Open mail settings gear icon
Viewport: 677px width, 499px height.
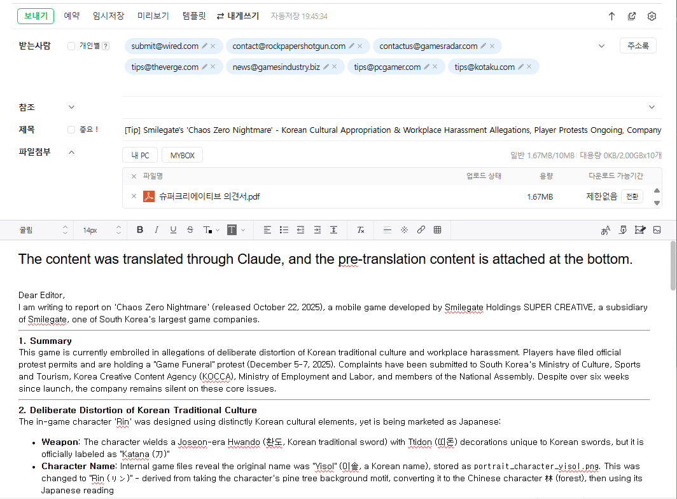pos(652,17)
